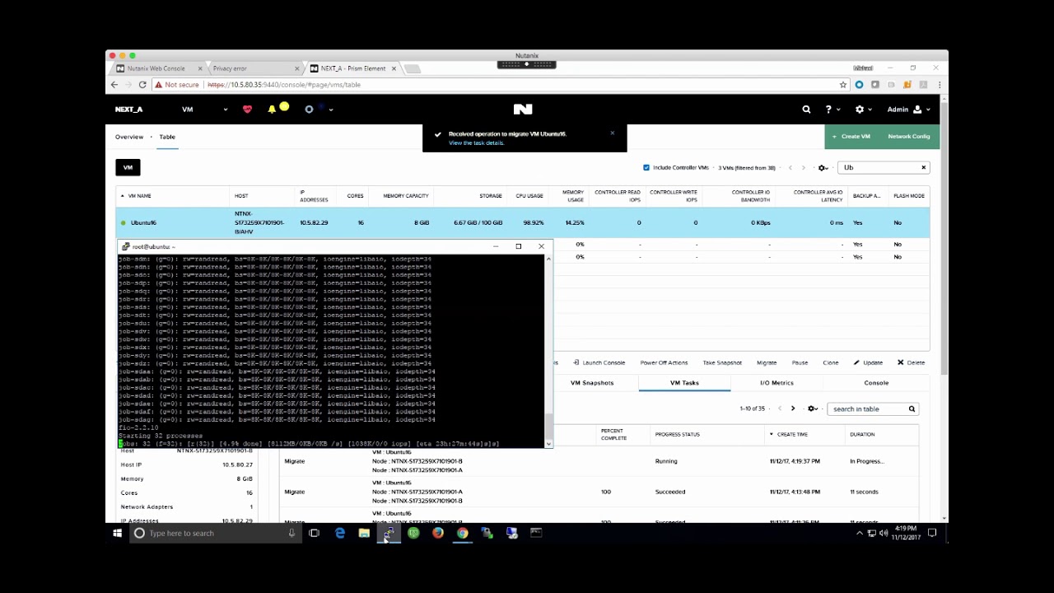1054x593 pixels.
Task: Bookmark page with the star icon
Action: click(843, 85)
